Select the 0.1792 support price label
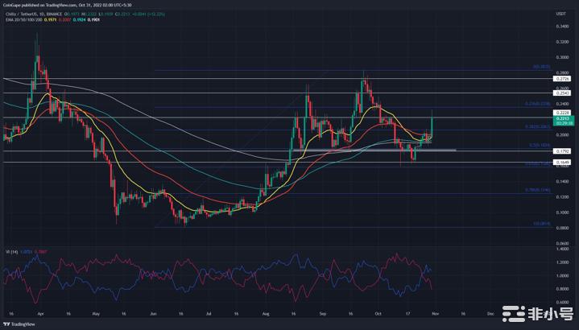The width and height of the screenshot is (579, 330). point(563,151)
